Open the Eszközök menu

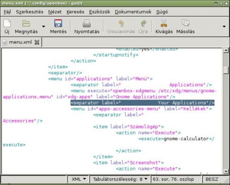click(99, 12)
